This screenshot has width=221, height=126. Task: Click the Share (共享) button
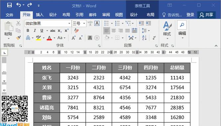(206, 15)
